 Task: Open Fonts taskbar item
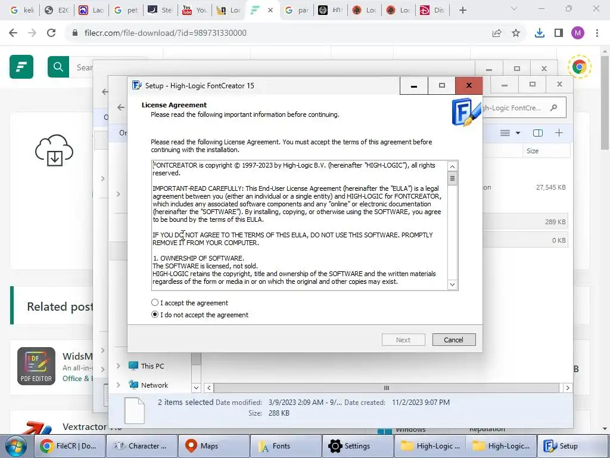click(285, 446)
